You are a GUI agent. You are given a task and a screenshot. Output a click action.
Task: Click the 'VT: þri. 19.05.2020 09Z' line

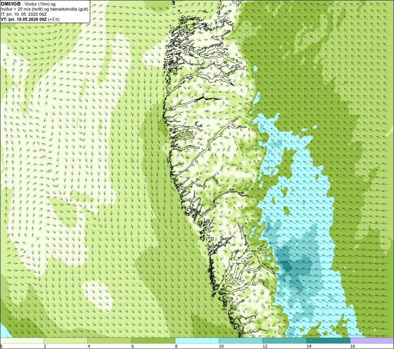(x=24, y=19)
